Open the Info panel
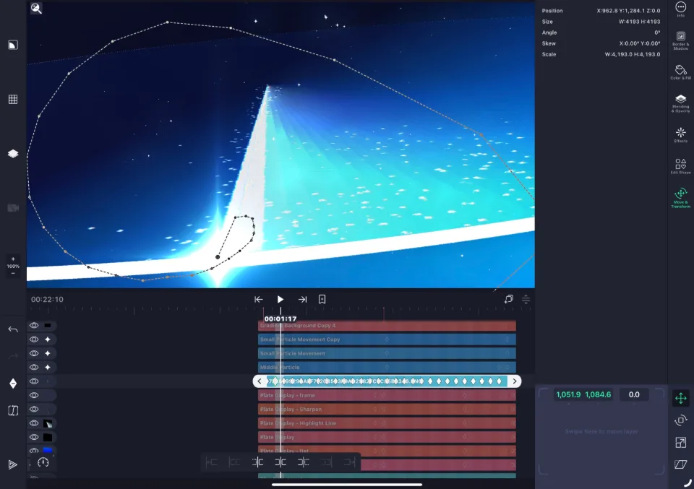 click(681, 9)
